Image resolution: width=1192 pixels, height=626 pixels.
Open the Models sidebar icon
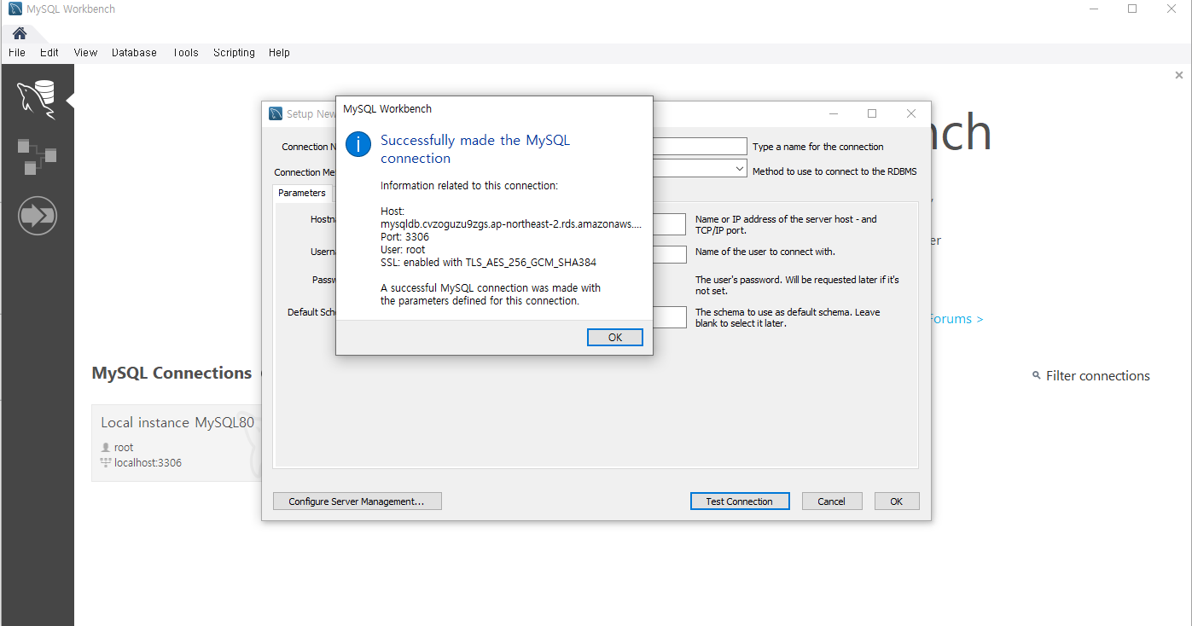coord(37,158)
